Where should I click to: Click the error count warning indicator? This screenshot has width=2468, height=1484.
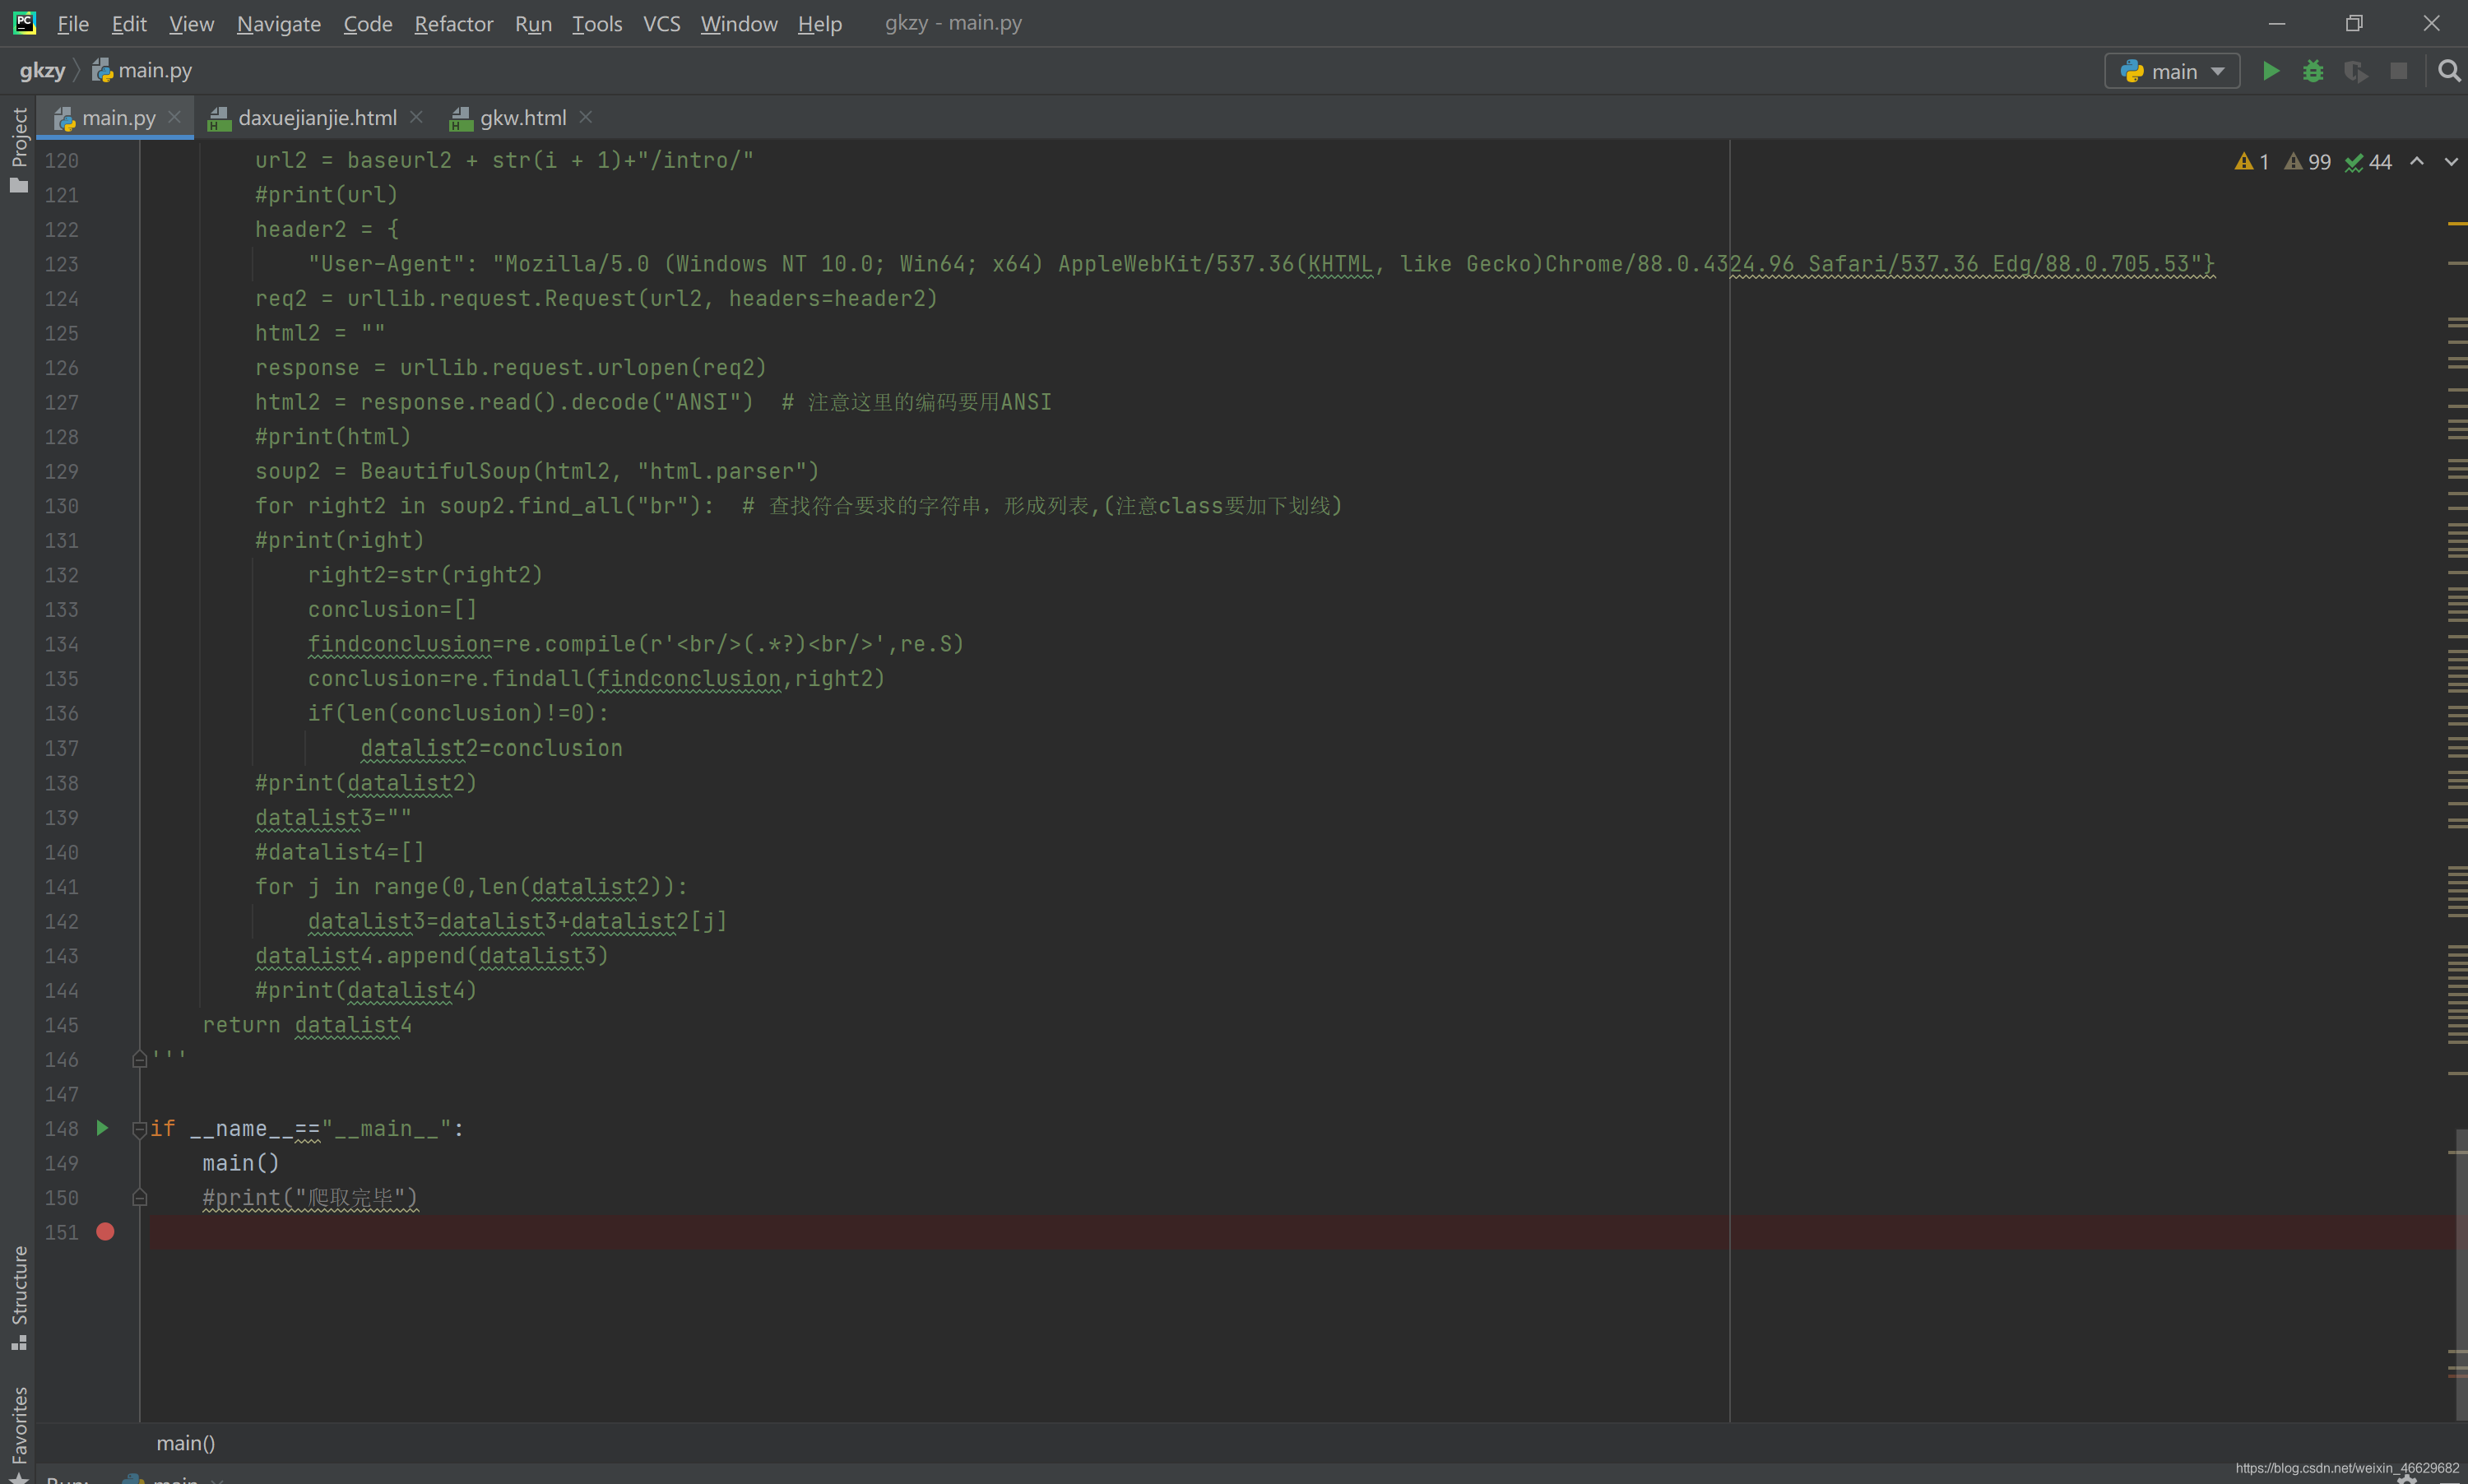tap(2251, 161)
